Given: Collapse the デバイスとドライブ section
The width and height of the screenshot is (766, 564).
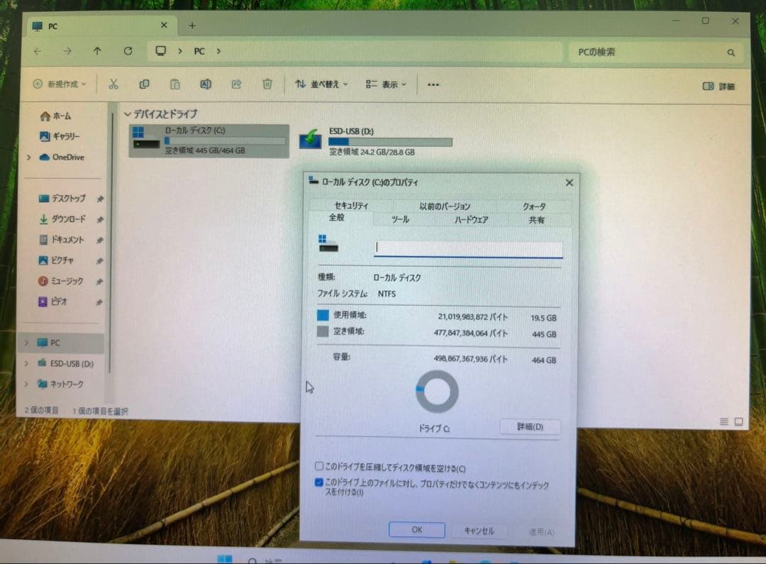Looking at the screenshot, I should [x=127, y=114].
